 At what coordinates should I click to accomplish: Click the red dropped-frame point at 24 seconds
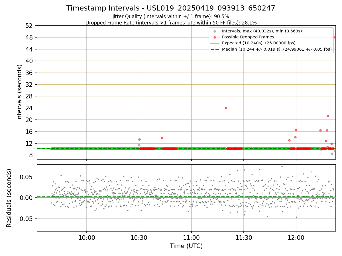[x=226, y=108]
